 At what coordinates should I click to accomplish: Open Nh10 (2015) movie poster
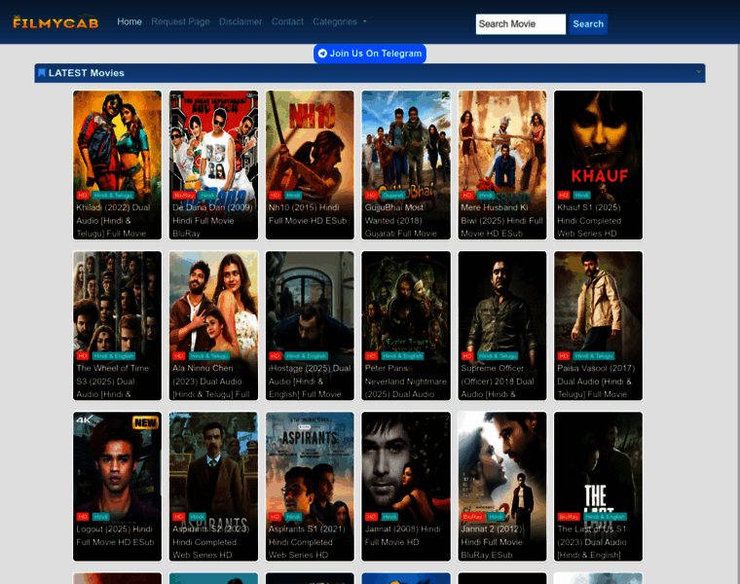[310, 165]
